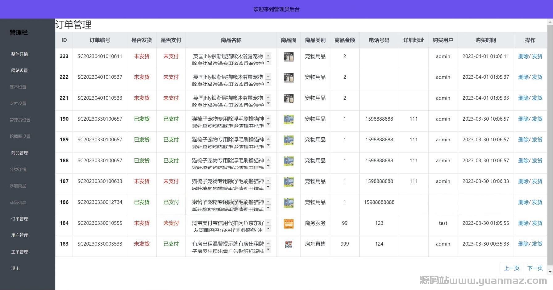Open 商品管理 in the sidebar
553x290 pixels.
pos(19,153)
